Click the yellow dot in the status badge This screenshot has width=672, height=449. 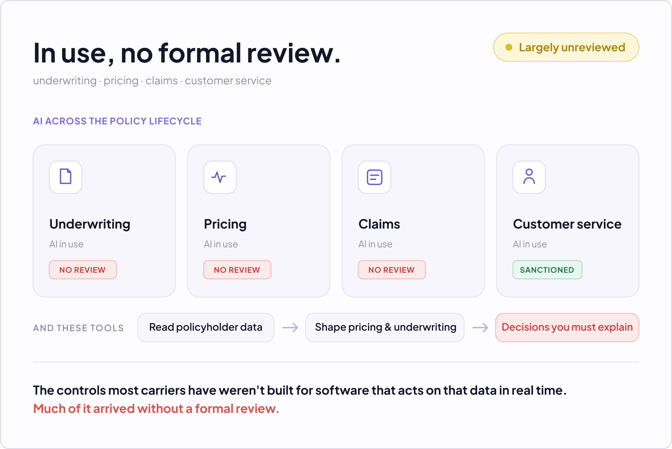509,47
